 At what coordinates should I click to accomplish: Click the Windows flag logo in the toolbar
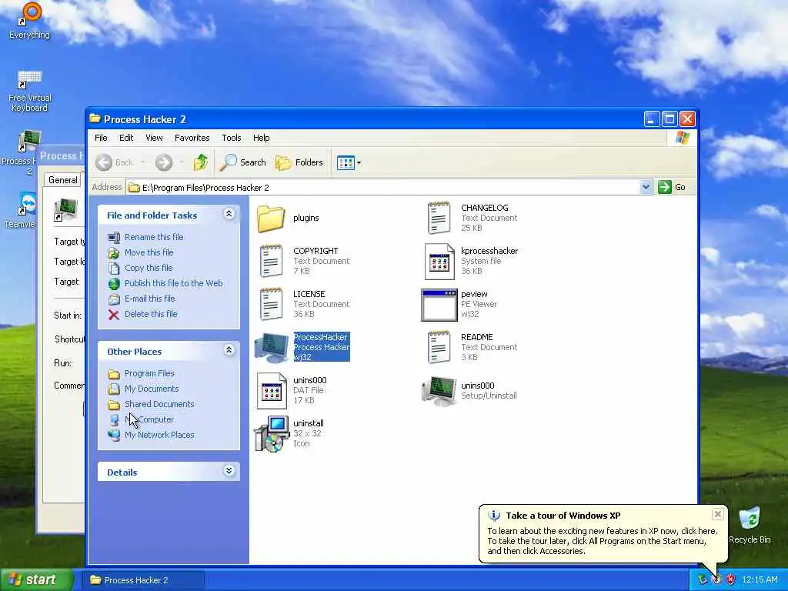coord(682,137)
